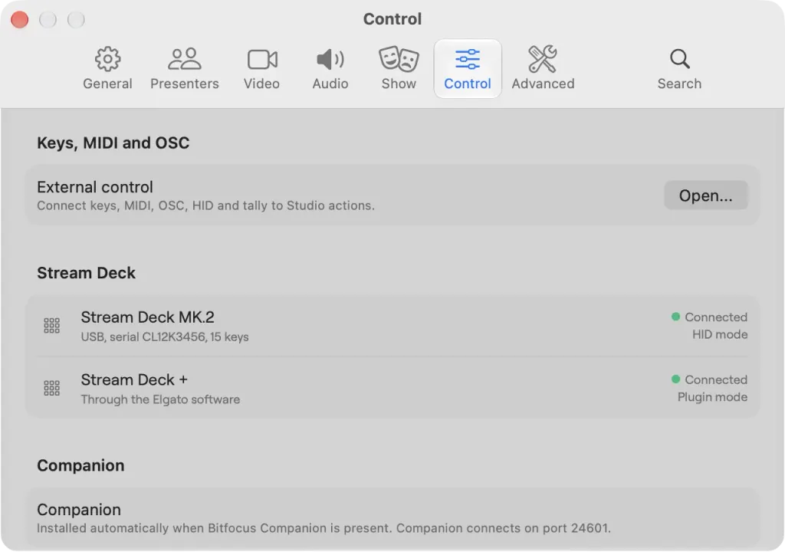Click the bold 'Companion' section heading
This screenshot has width=785, height=552.
[x=80, y=466]
